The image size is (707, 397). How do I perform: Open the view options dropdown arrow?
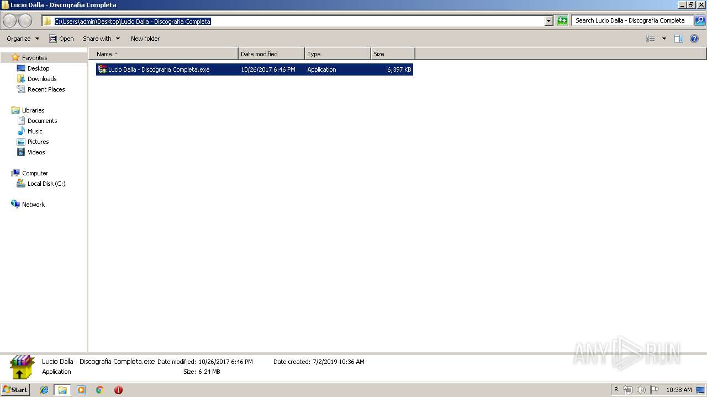664,39
